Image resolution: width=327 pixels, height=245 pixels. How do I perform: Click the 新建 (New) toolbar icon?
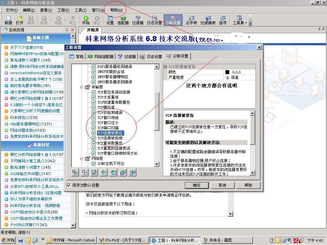[x=8, y=20]
